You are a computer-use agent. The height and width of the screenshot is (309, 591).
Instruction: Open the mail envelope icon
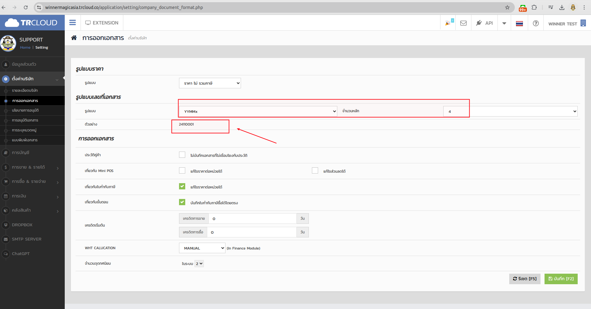click(x=463, y=23)
